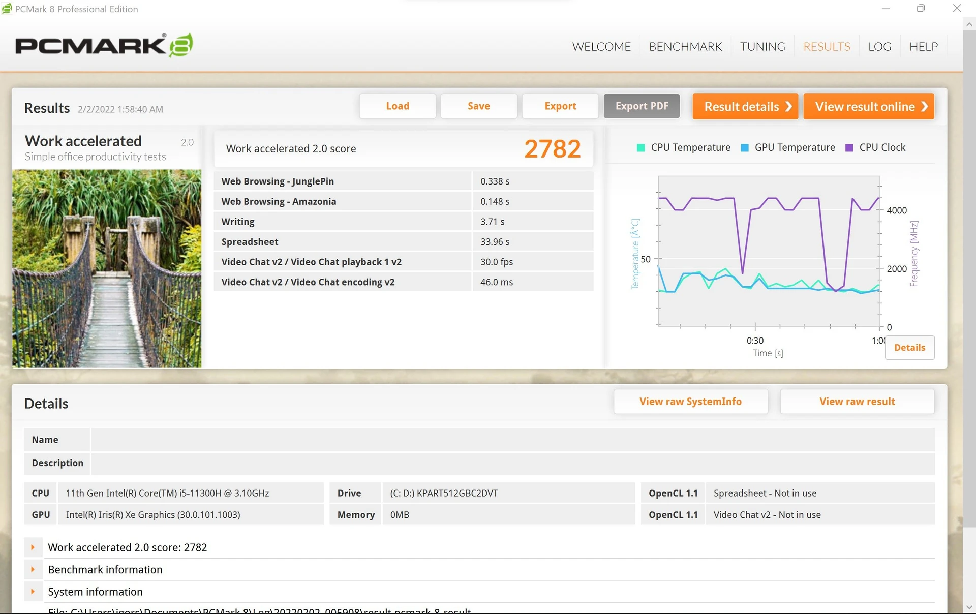This screenshot has height=614, width=976.
Task: Click the Work accelerated heading
Action: (x=83, y=141)
